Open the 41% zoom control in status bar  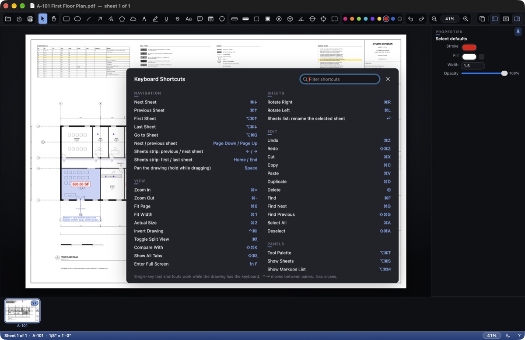point(492,336)
